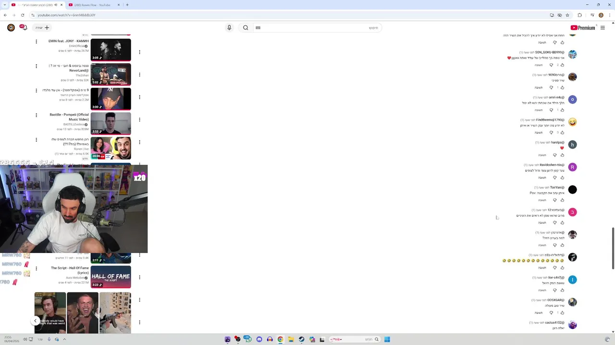This screenshot has height=345, width=615.
Task: Open a new browser tab
Action: (x=127, y=5)
